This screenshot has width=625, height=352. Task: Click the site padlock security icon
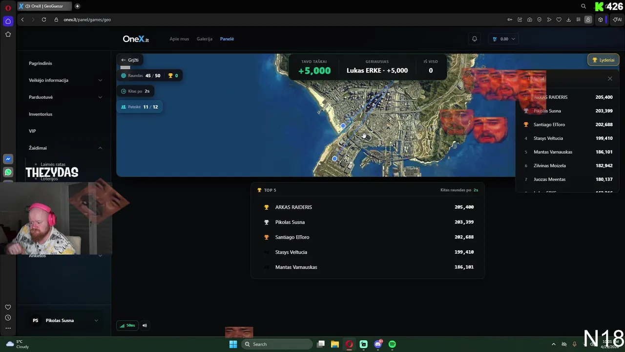[x=56, y=20]
